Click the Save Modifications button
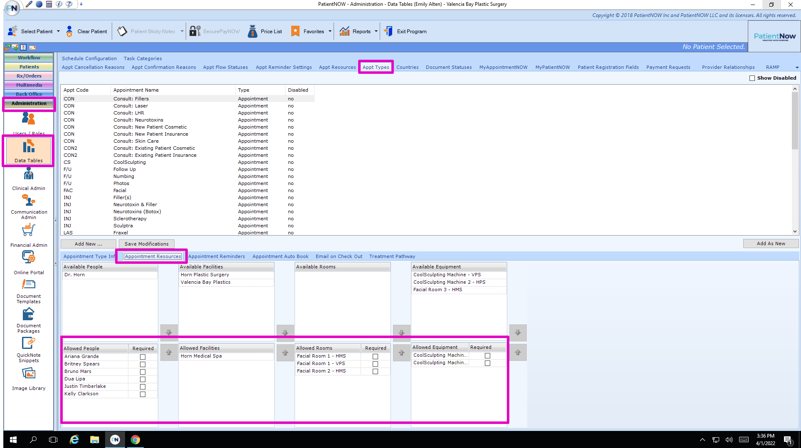Viewport: 801px width, 448px height. pyautogui.click(x=146, y=243)
